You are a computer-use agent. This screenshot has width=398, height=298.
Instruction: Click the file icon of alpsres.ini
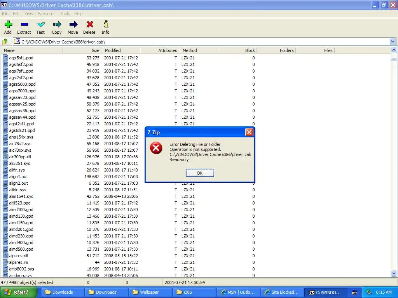coord(5,262)
